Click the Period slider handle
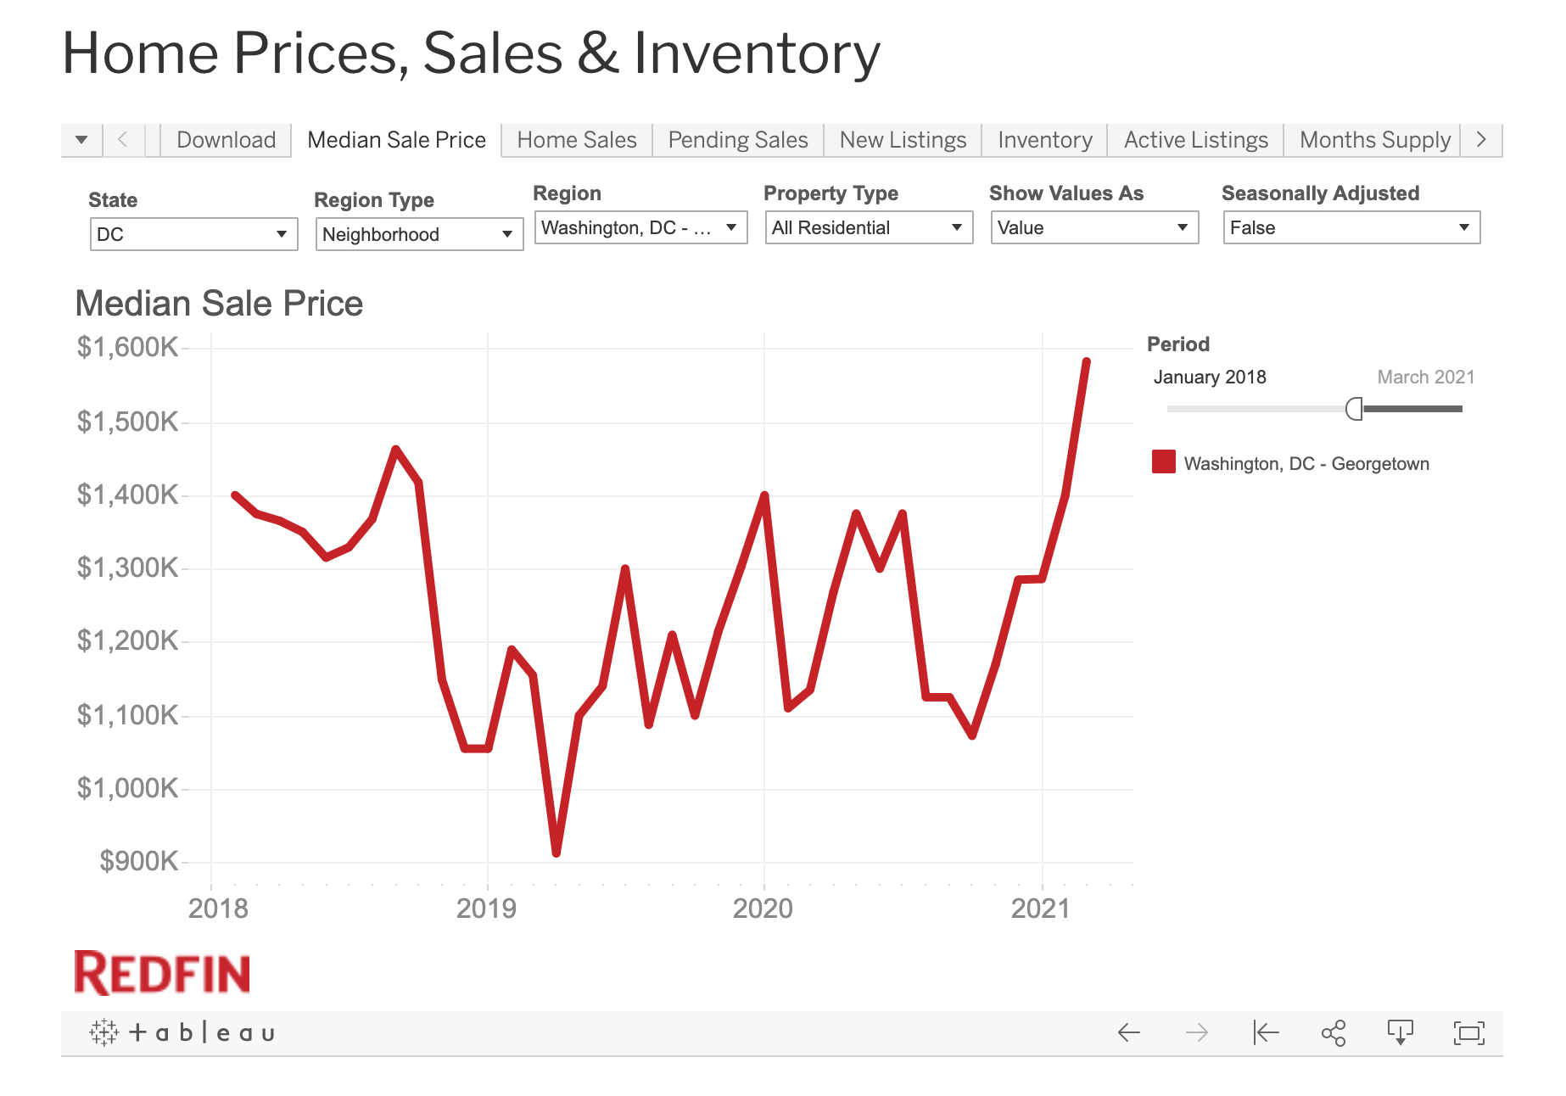Image resolution: width=1566 pixels, height=1096 pixels. click(x=1355, y=409)
